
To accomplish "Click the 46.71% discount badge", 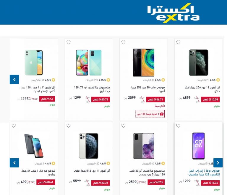I will [x=155, y=99].
